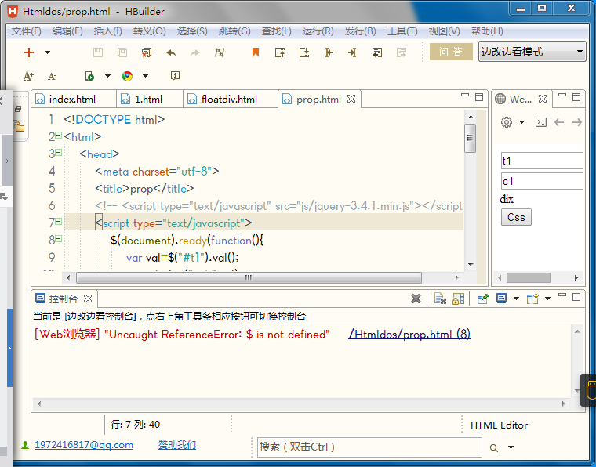The height and width of the screenshot is (467, 596).
Task: Click the toggle word wrap icon
Action: [377, 52]
